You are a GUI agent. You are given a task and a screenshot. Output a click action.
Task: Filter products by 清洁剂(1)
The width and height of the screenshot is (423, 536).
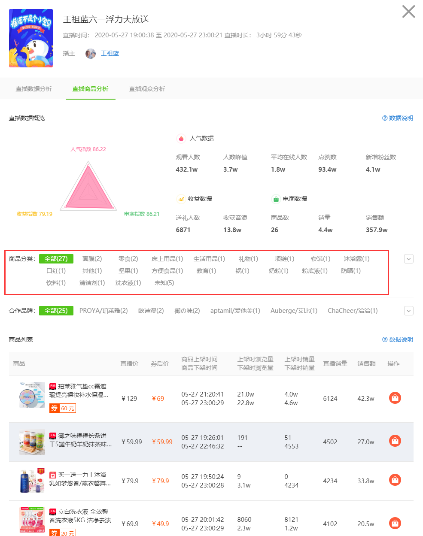coord(92,283)
